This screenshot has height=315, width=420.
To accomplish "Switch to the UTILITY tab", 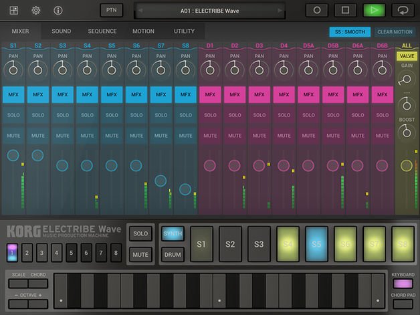I will click(185, 31).
